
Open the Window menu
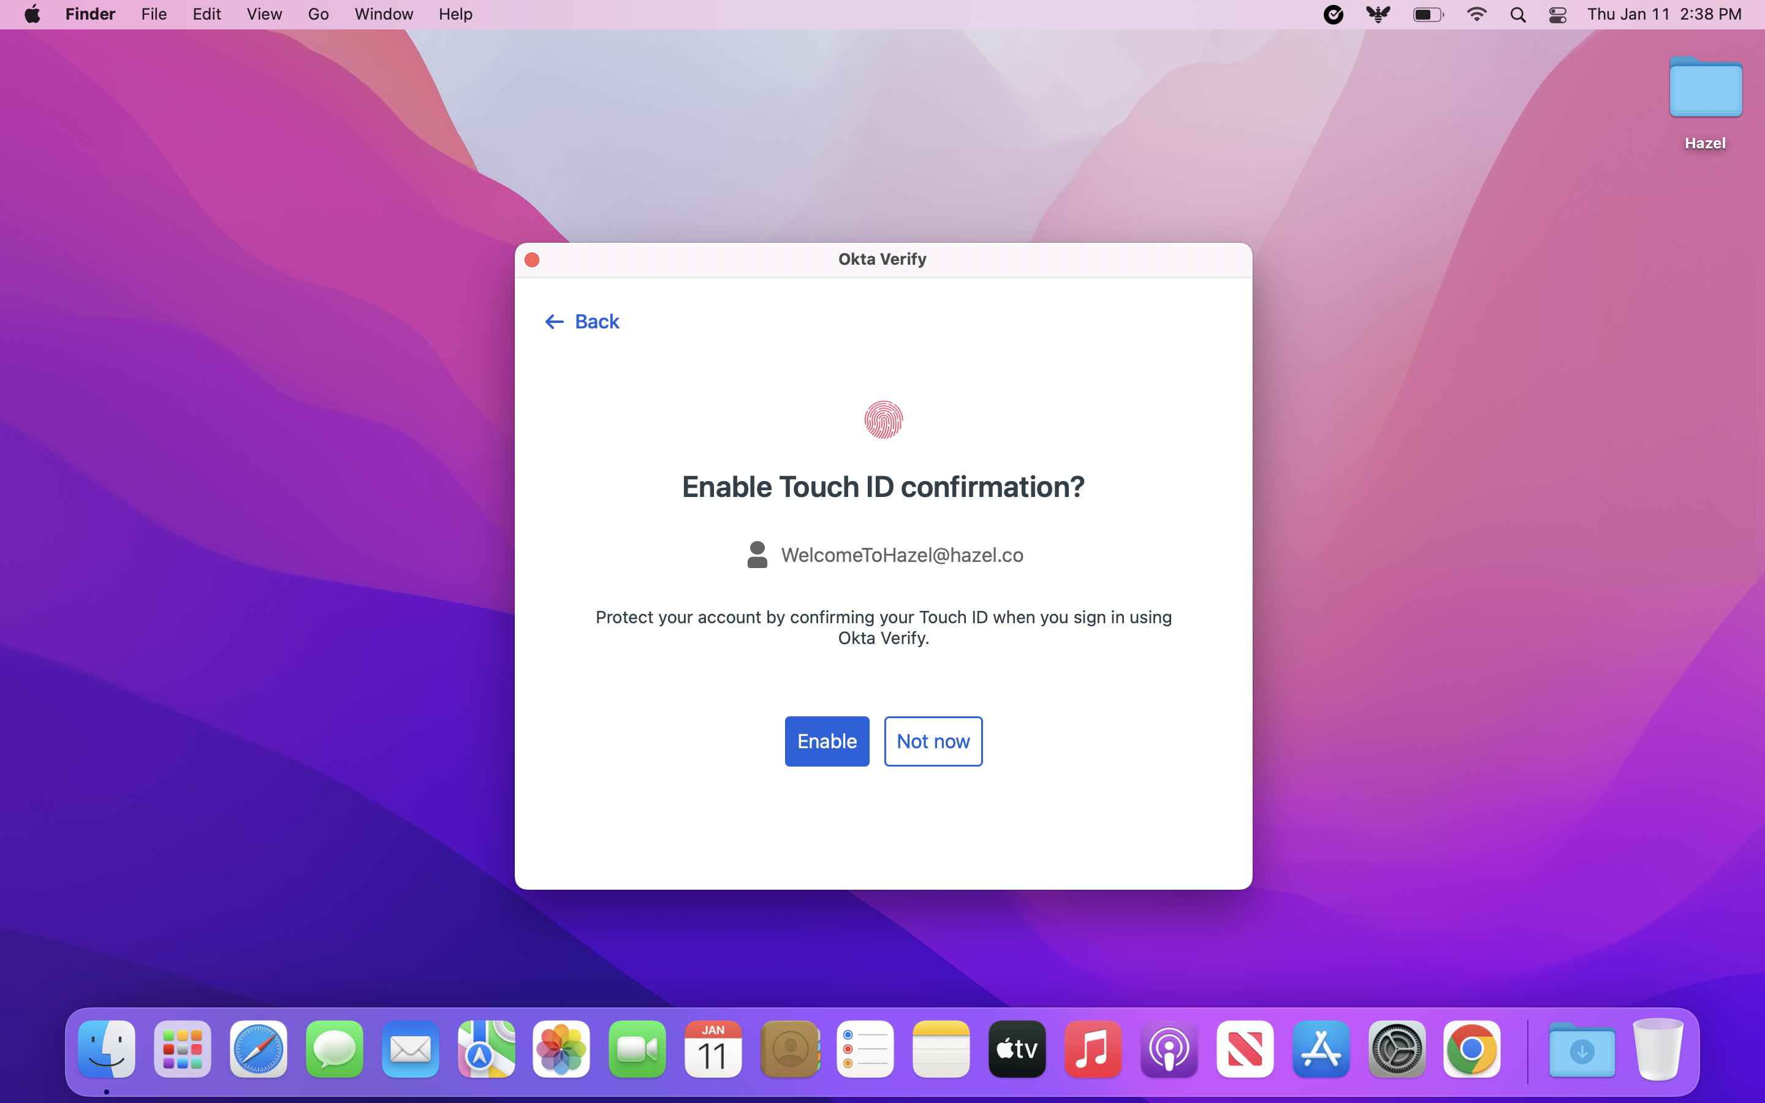click(384, 14)
